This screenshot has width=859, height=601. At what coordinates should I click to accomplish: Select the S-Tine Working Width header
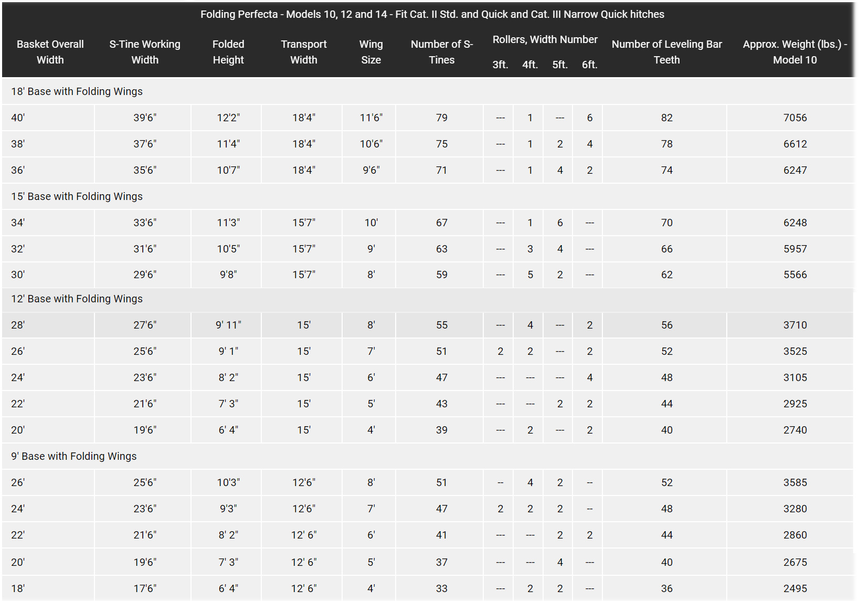coord(145,52)
